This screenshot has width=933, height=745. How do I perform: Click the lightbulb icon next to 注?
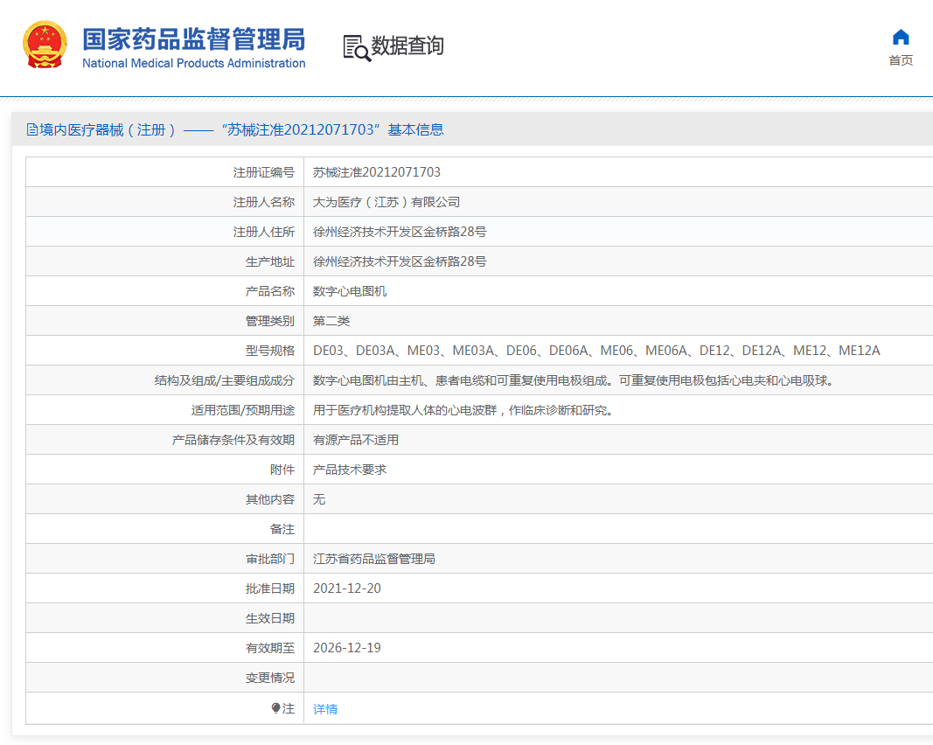275,708
